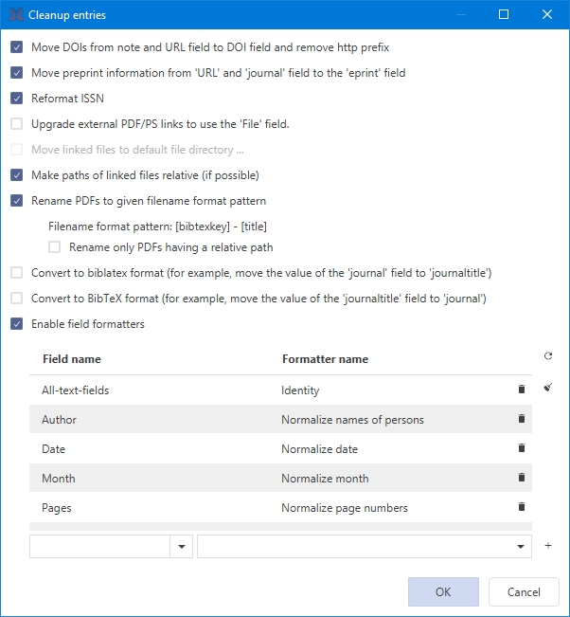Delete the All-text-fields formatter row
The height and width of the screenshot is (617, 570).
coord(521,390)
